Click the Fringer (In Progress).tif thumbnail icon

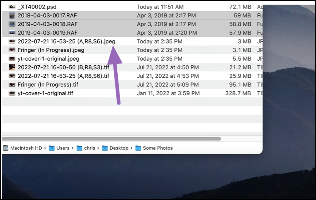(12, 84)
